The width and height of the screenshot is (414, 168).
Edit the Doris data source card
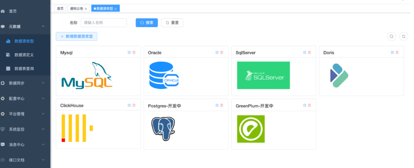click(393, 52)
